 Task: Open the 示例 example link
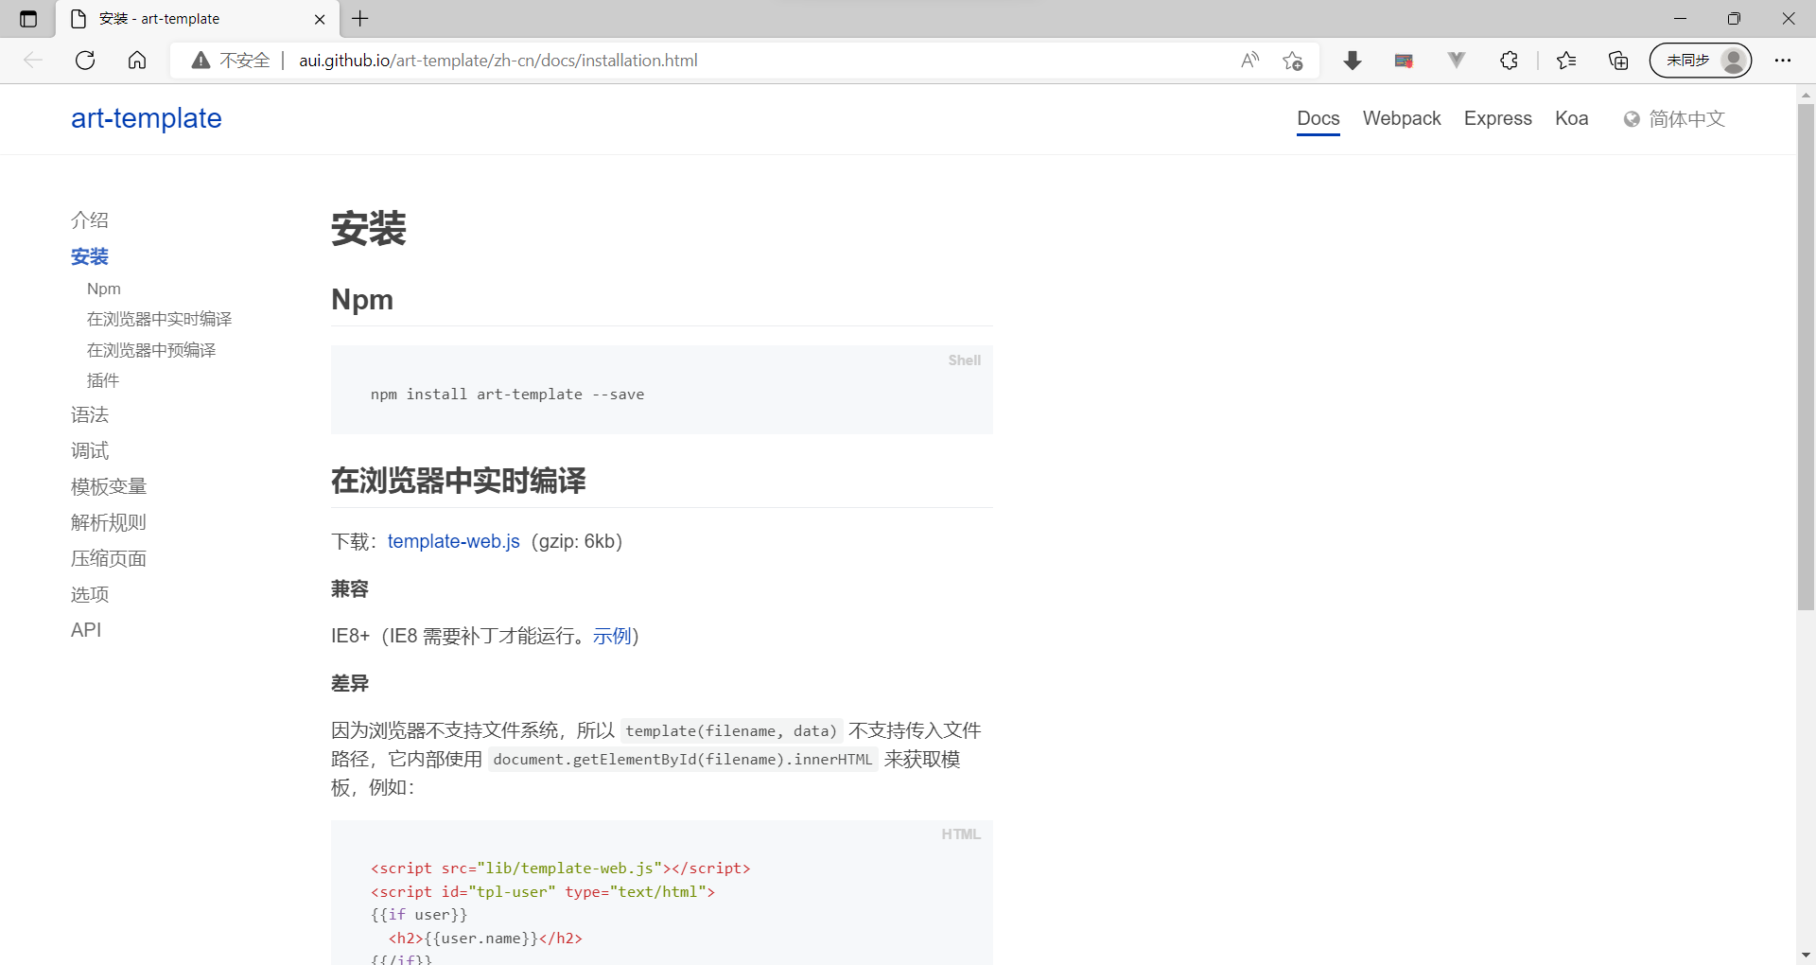[x=610, y=636]
